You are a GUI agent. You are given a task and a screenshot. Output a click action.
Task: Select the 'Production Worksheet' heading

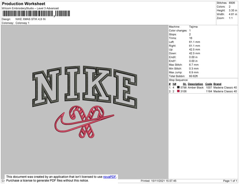[24, 4]
